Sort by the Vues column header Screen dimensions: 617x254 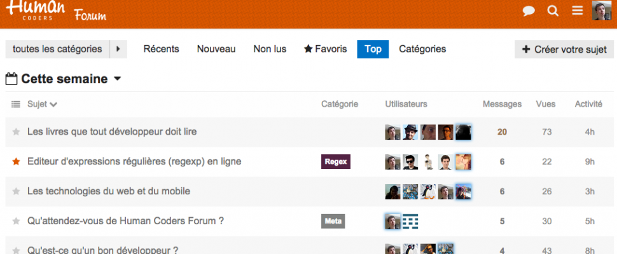click(x=546, y=104)
